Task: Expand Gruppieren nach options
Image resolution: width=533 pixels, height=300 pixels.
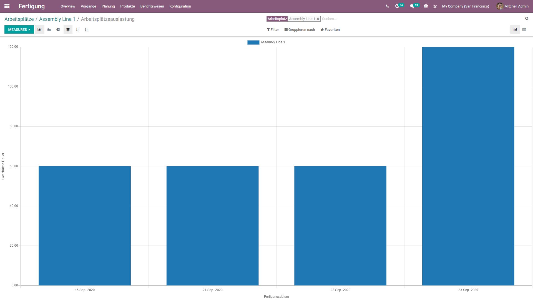Action: 300,29
